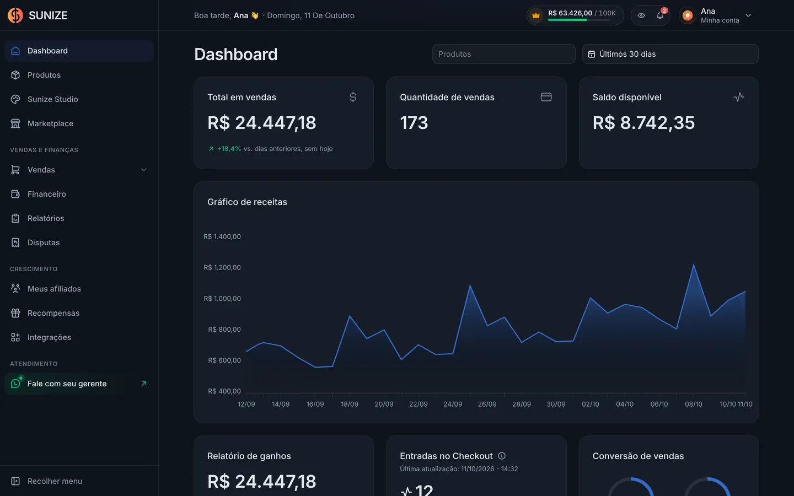
Task: Navigate to Marketplace
Action: pos(79,123)
